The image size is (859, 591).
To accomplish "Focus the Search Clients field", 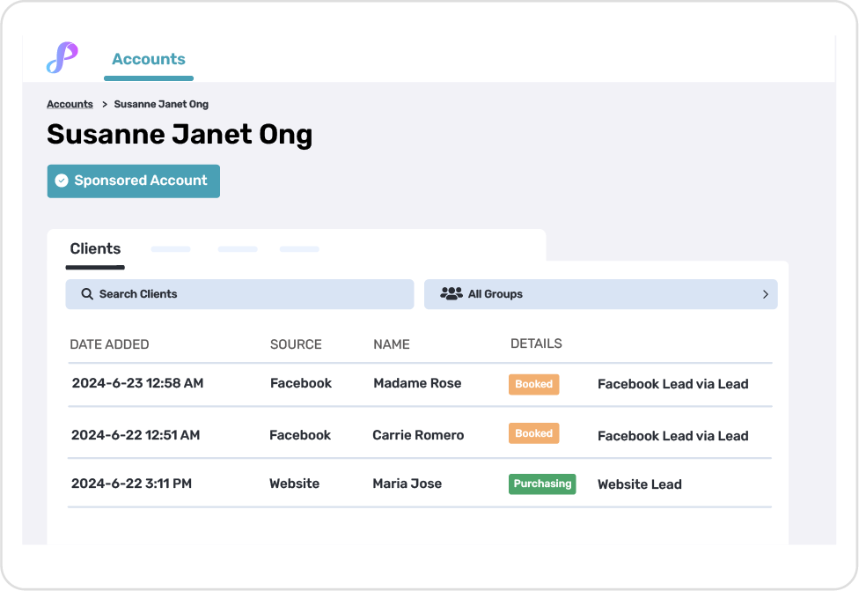I will coord(239,294).
